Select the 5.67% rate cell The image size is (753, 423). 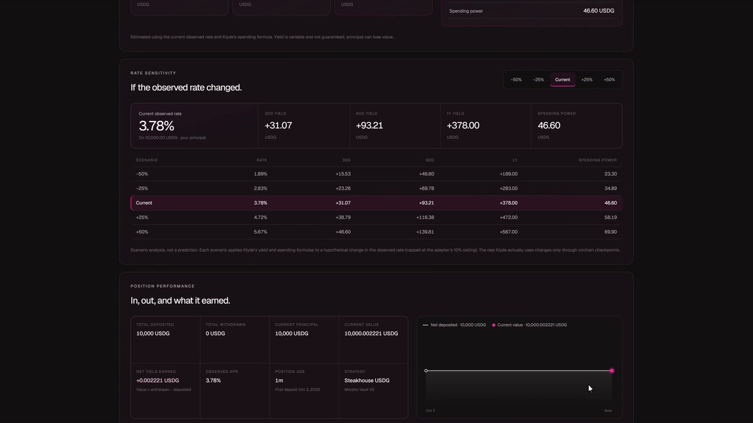[260, 232]
